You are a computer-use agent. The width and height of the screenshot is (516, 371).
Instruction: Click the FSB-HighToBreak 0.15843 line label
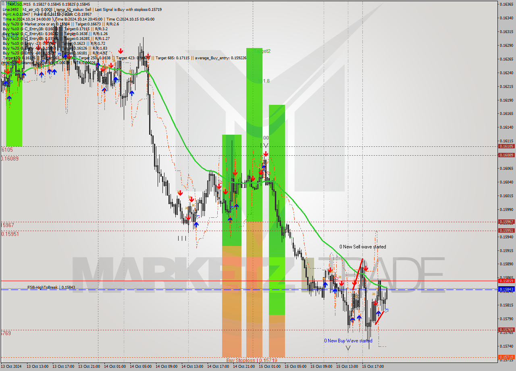(51, 287)
